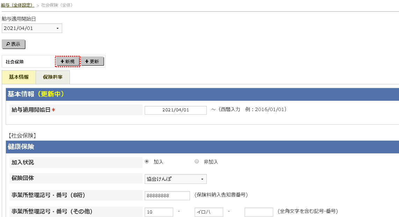Select the 非加入 radio button
399x217 pixels.
pyautogui.click(x=196, y=161)
